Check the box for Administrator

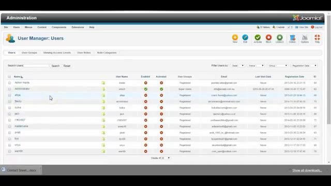click(9, 89)
